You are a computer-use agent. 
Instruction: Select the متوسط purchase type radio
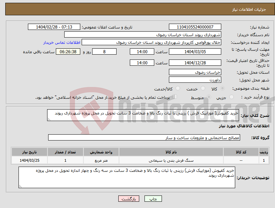pos(209,97)
